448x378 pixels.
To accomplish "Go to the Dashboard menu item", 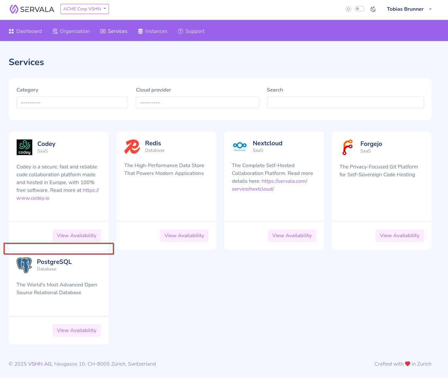I will point(25,31).
